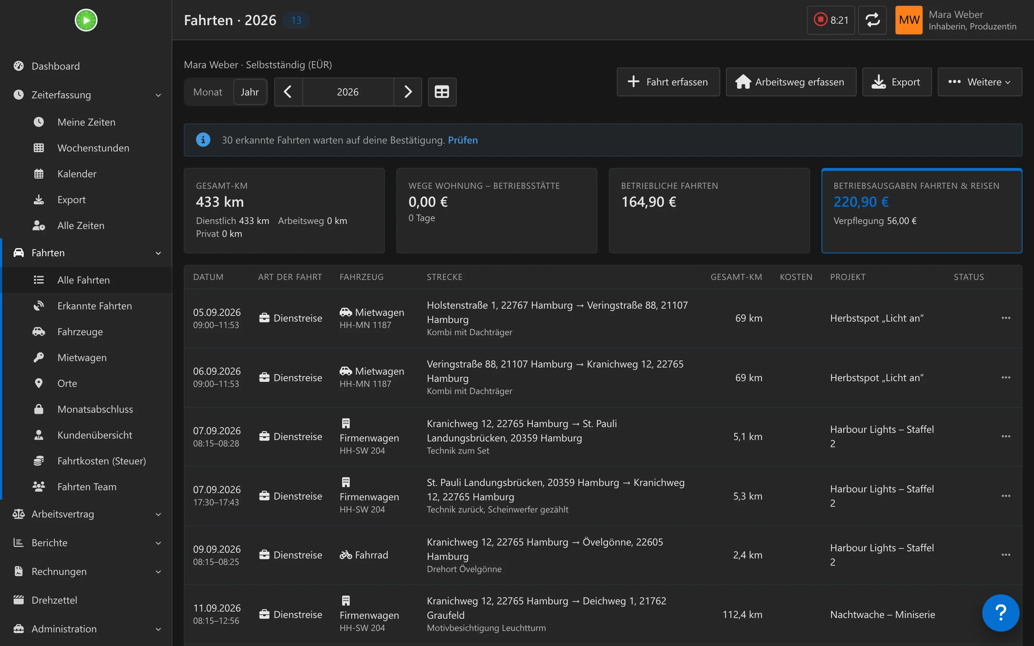Expand the Rechnungen section

click(86, 571)
